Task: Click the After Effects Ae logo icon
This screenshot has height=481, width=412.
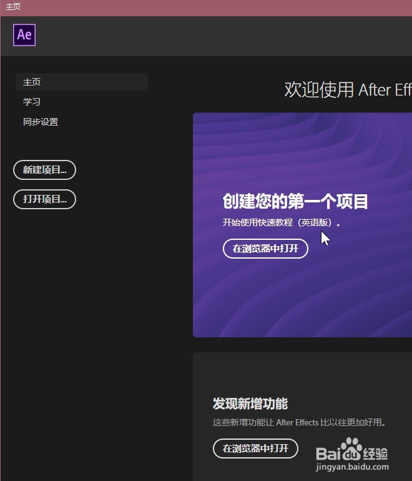Action: tap(24, 34)
